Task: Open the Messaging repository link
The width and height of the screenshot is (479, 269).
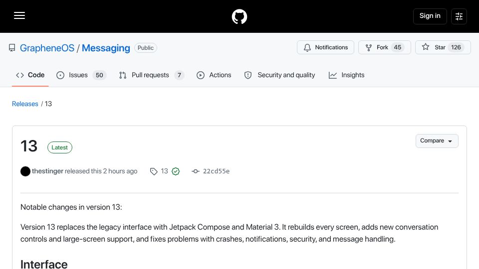Action: (x=106, y=48)
